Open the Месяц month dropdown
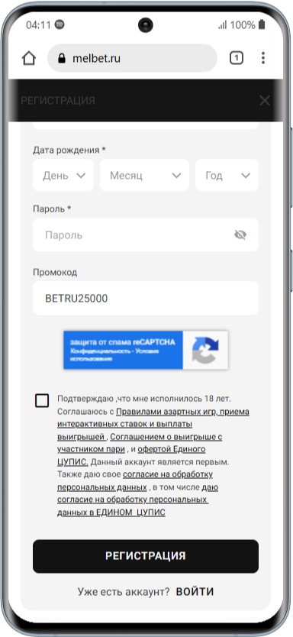The image size is (293, 637). pyautogui.click(x=144, y=175)
